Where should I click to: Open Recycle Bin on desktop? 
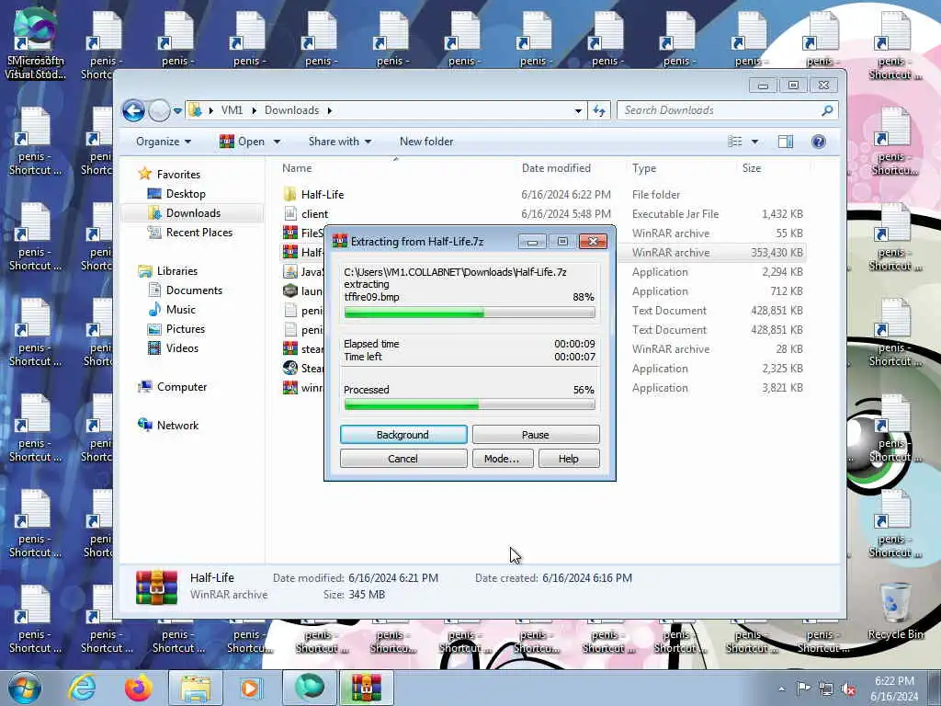895,611
